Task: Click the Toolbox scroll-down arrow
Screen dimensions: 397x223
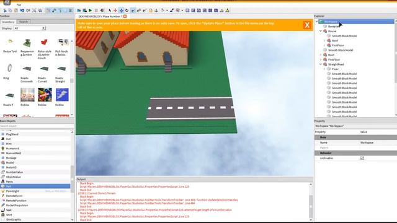Action: [x=72, y=115]
